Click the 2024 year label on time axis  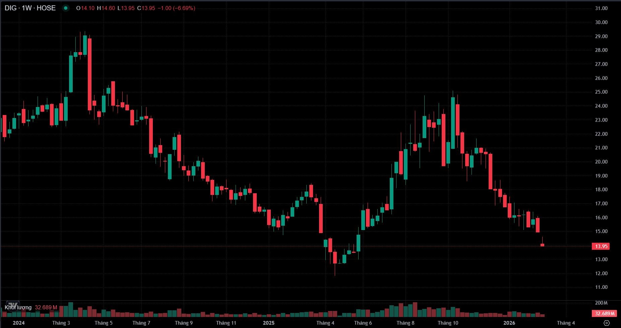click(18, 323)
